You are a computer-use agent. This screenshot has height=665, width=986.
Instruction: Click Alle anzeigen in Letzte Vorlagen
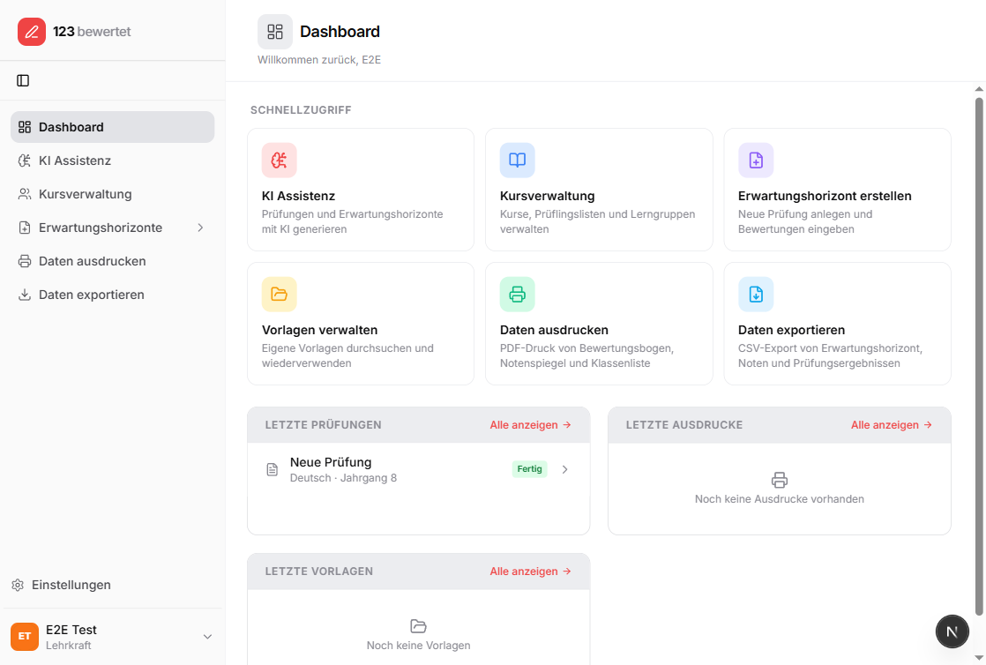pos(530,572)
